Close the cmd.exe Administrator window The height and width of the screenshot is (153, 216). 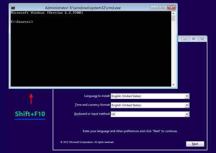(x=171, y=8)
